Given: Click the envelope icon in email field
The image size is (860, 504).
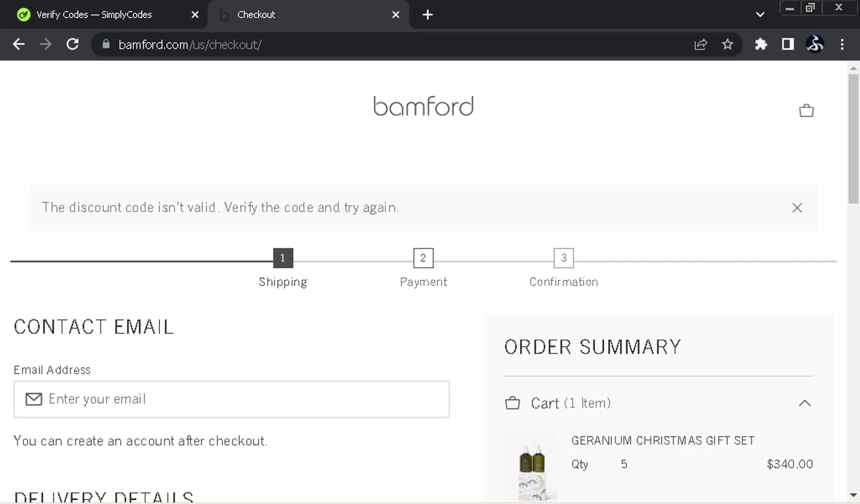Looking at the screenshot, I should click(x=34, y=399).
